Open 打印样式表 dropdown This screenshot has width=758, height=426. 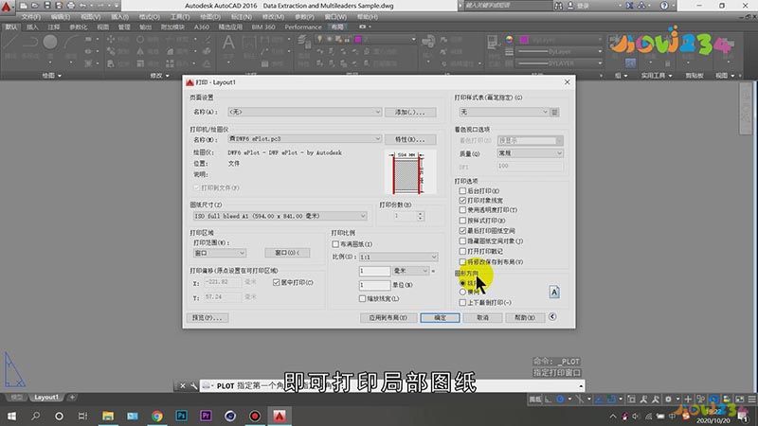pos(504,112)
